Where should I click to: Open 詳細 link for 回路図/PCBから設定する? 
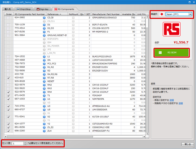(181, 103)
